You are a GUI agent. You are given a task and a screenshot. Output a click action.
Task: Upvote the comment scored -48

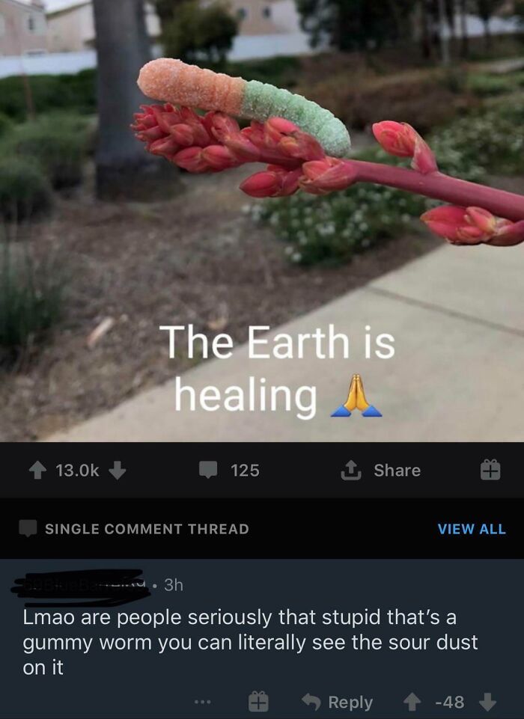[x=412, y=702]
